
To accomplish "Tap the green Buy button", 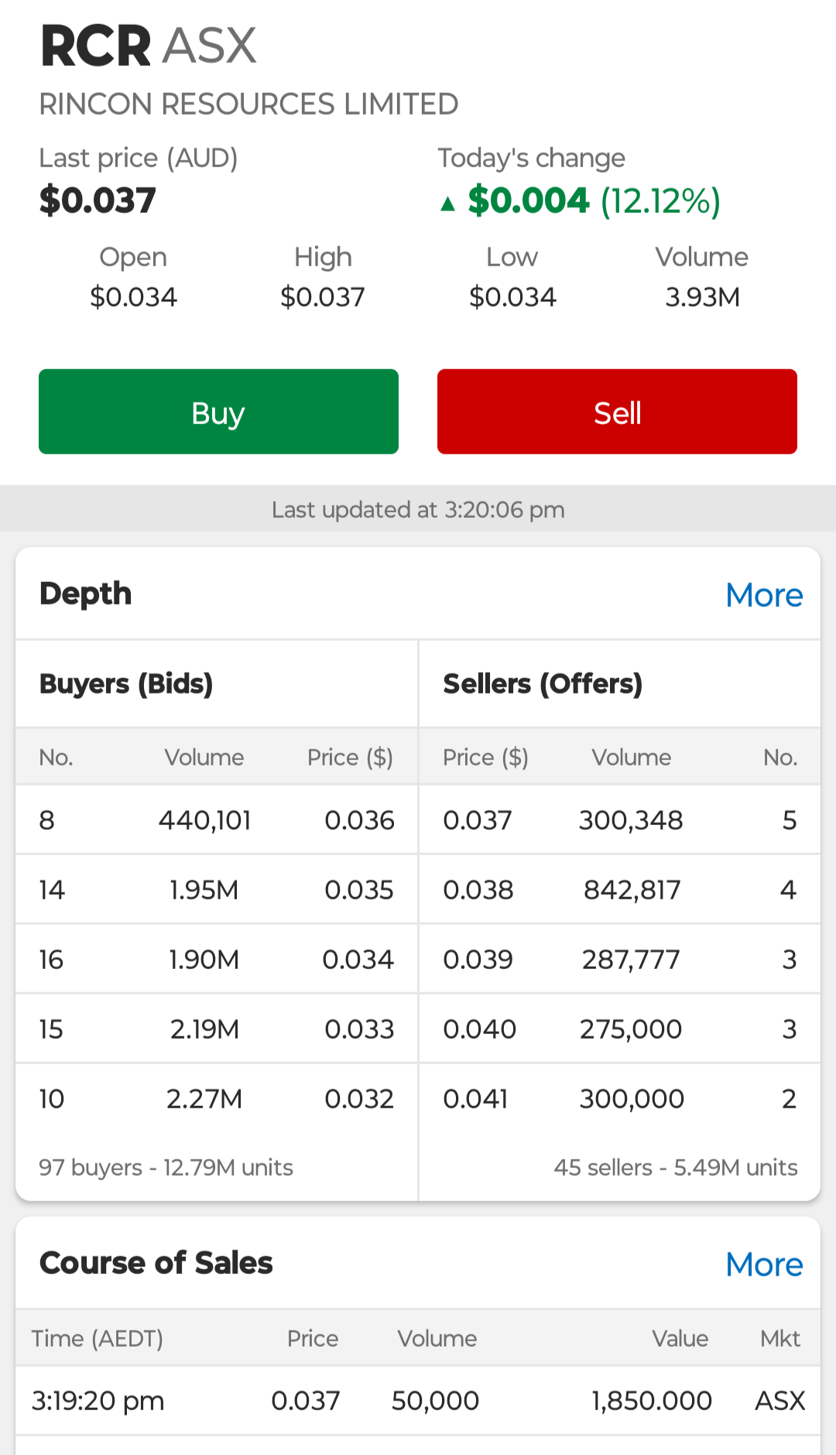I will click(218, 412).
